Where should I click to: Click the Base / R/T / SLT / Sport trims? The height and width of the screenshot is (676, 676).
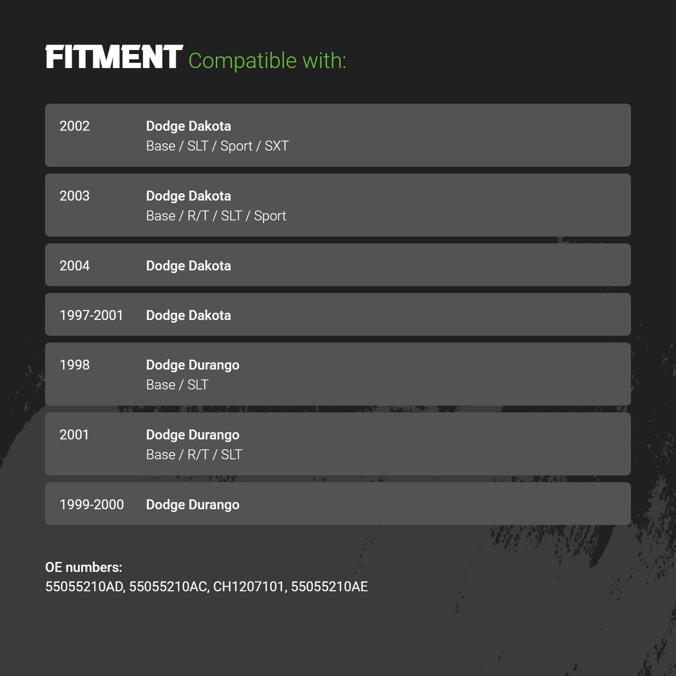coord(216,216)
